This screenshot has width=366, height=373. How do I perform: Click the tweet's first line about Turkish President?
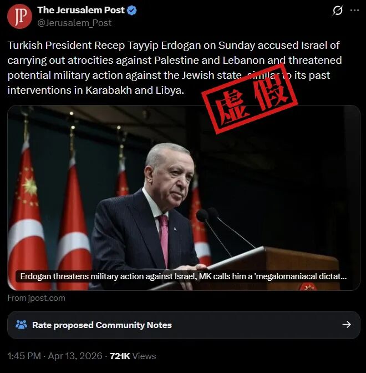(x=174, y=46)
